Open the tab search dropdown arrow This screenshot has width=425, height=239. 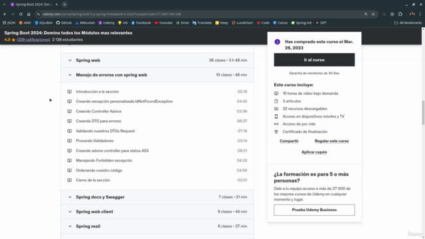click(x=5, y=5)
